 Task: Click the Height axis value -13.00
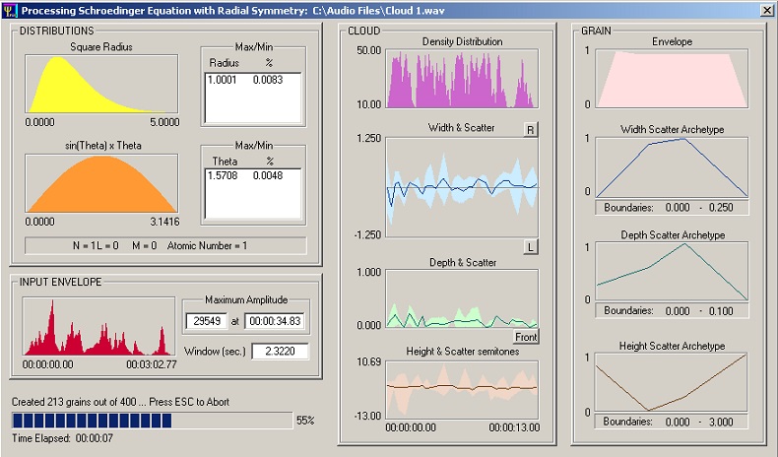click(x=367, y=416)
